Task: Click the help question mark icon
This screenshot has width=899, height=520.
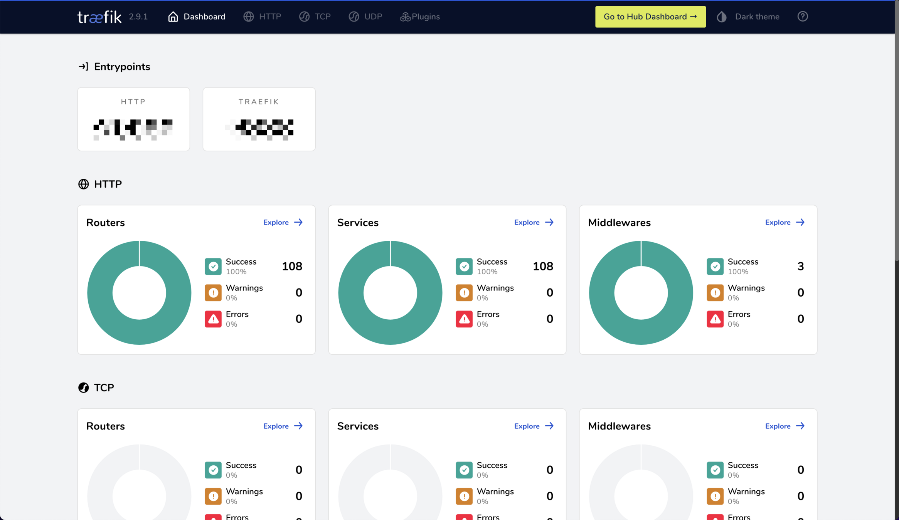Action: click(803, 17)
